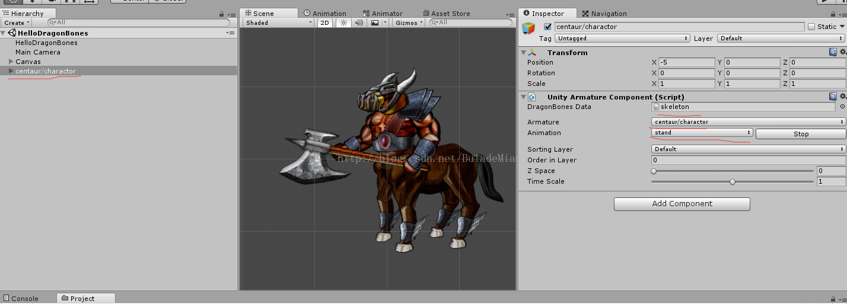Open the Static flags dropdown arrow
The width and height of the screenshot is (847, 304).
click(842, 27)
